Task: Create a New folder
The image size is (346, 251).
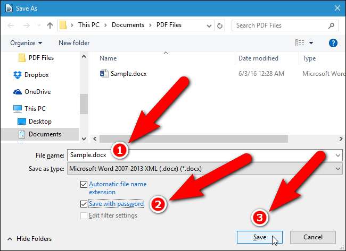Action: coord(74,43)
